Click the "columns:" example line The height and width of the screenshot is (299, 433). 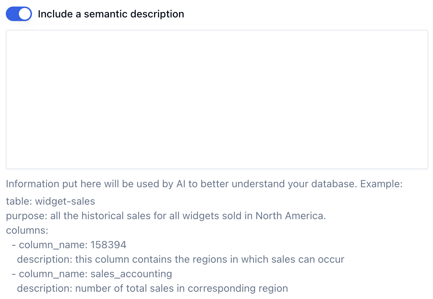click(27, 230)
